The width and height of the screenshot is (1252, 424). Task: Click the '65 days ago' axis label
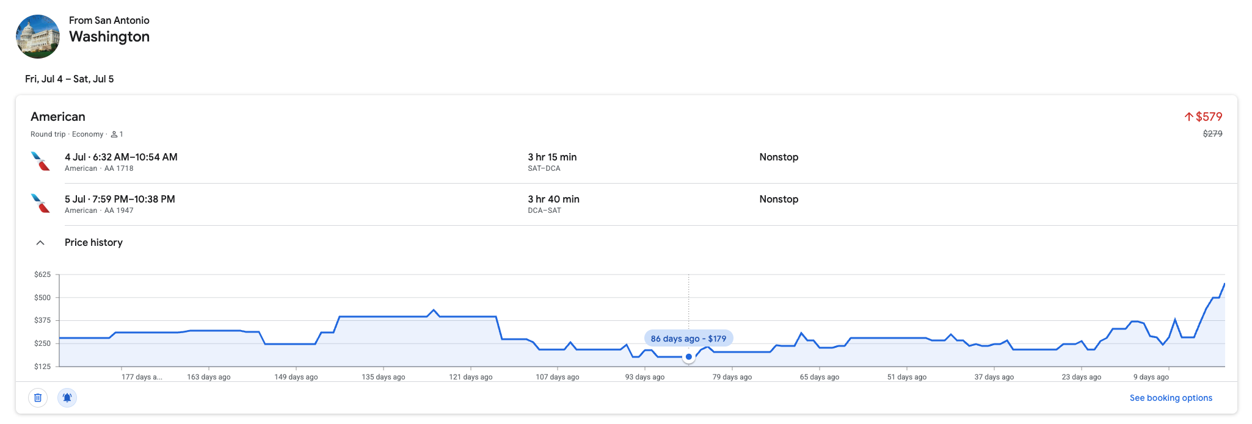coord(820,377)
